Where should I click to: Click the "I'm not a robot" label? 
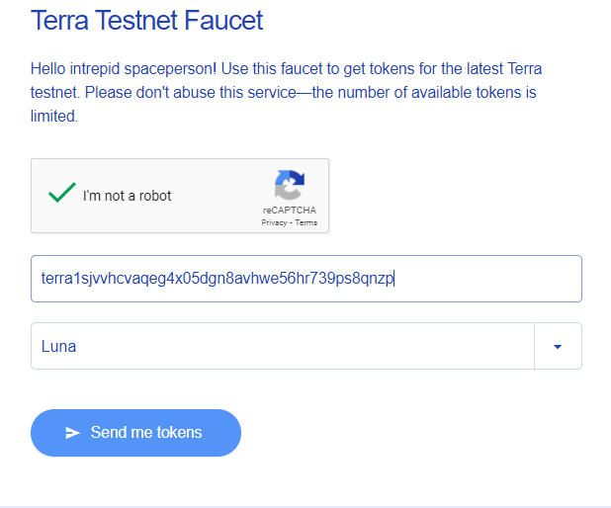(x=127, y=196)
